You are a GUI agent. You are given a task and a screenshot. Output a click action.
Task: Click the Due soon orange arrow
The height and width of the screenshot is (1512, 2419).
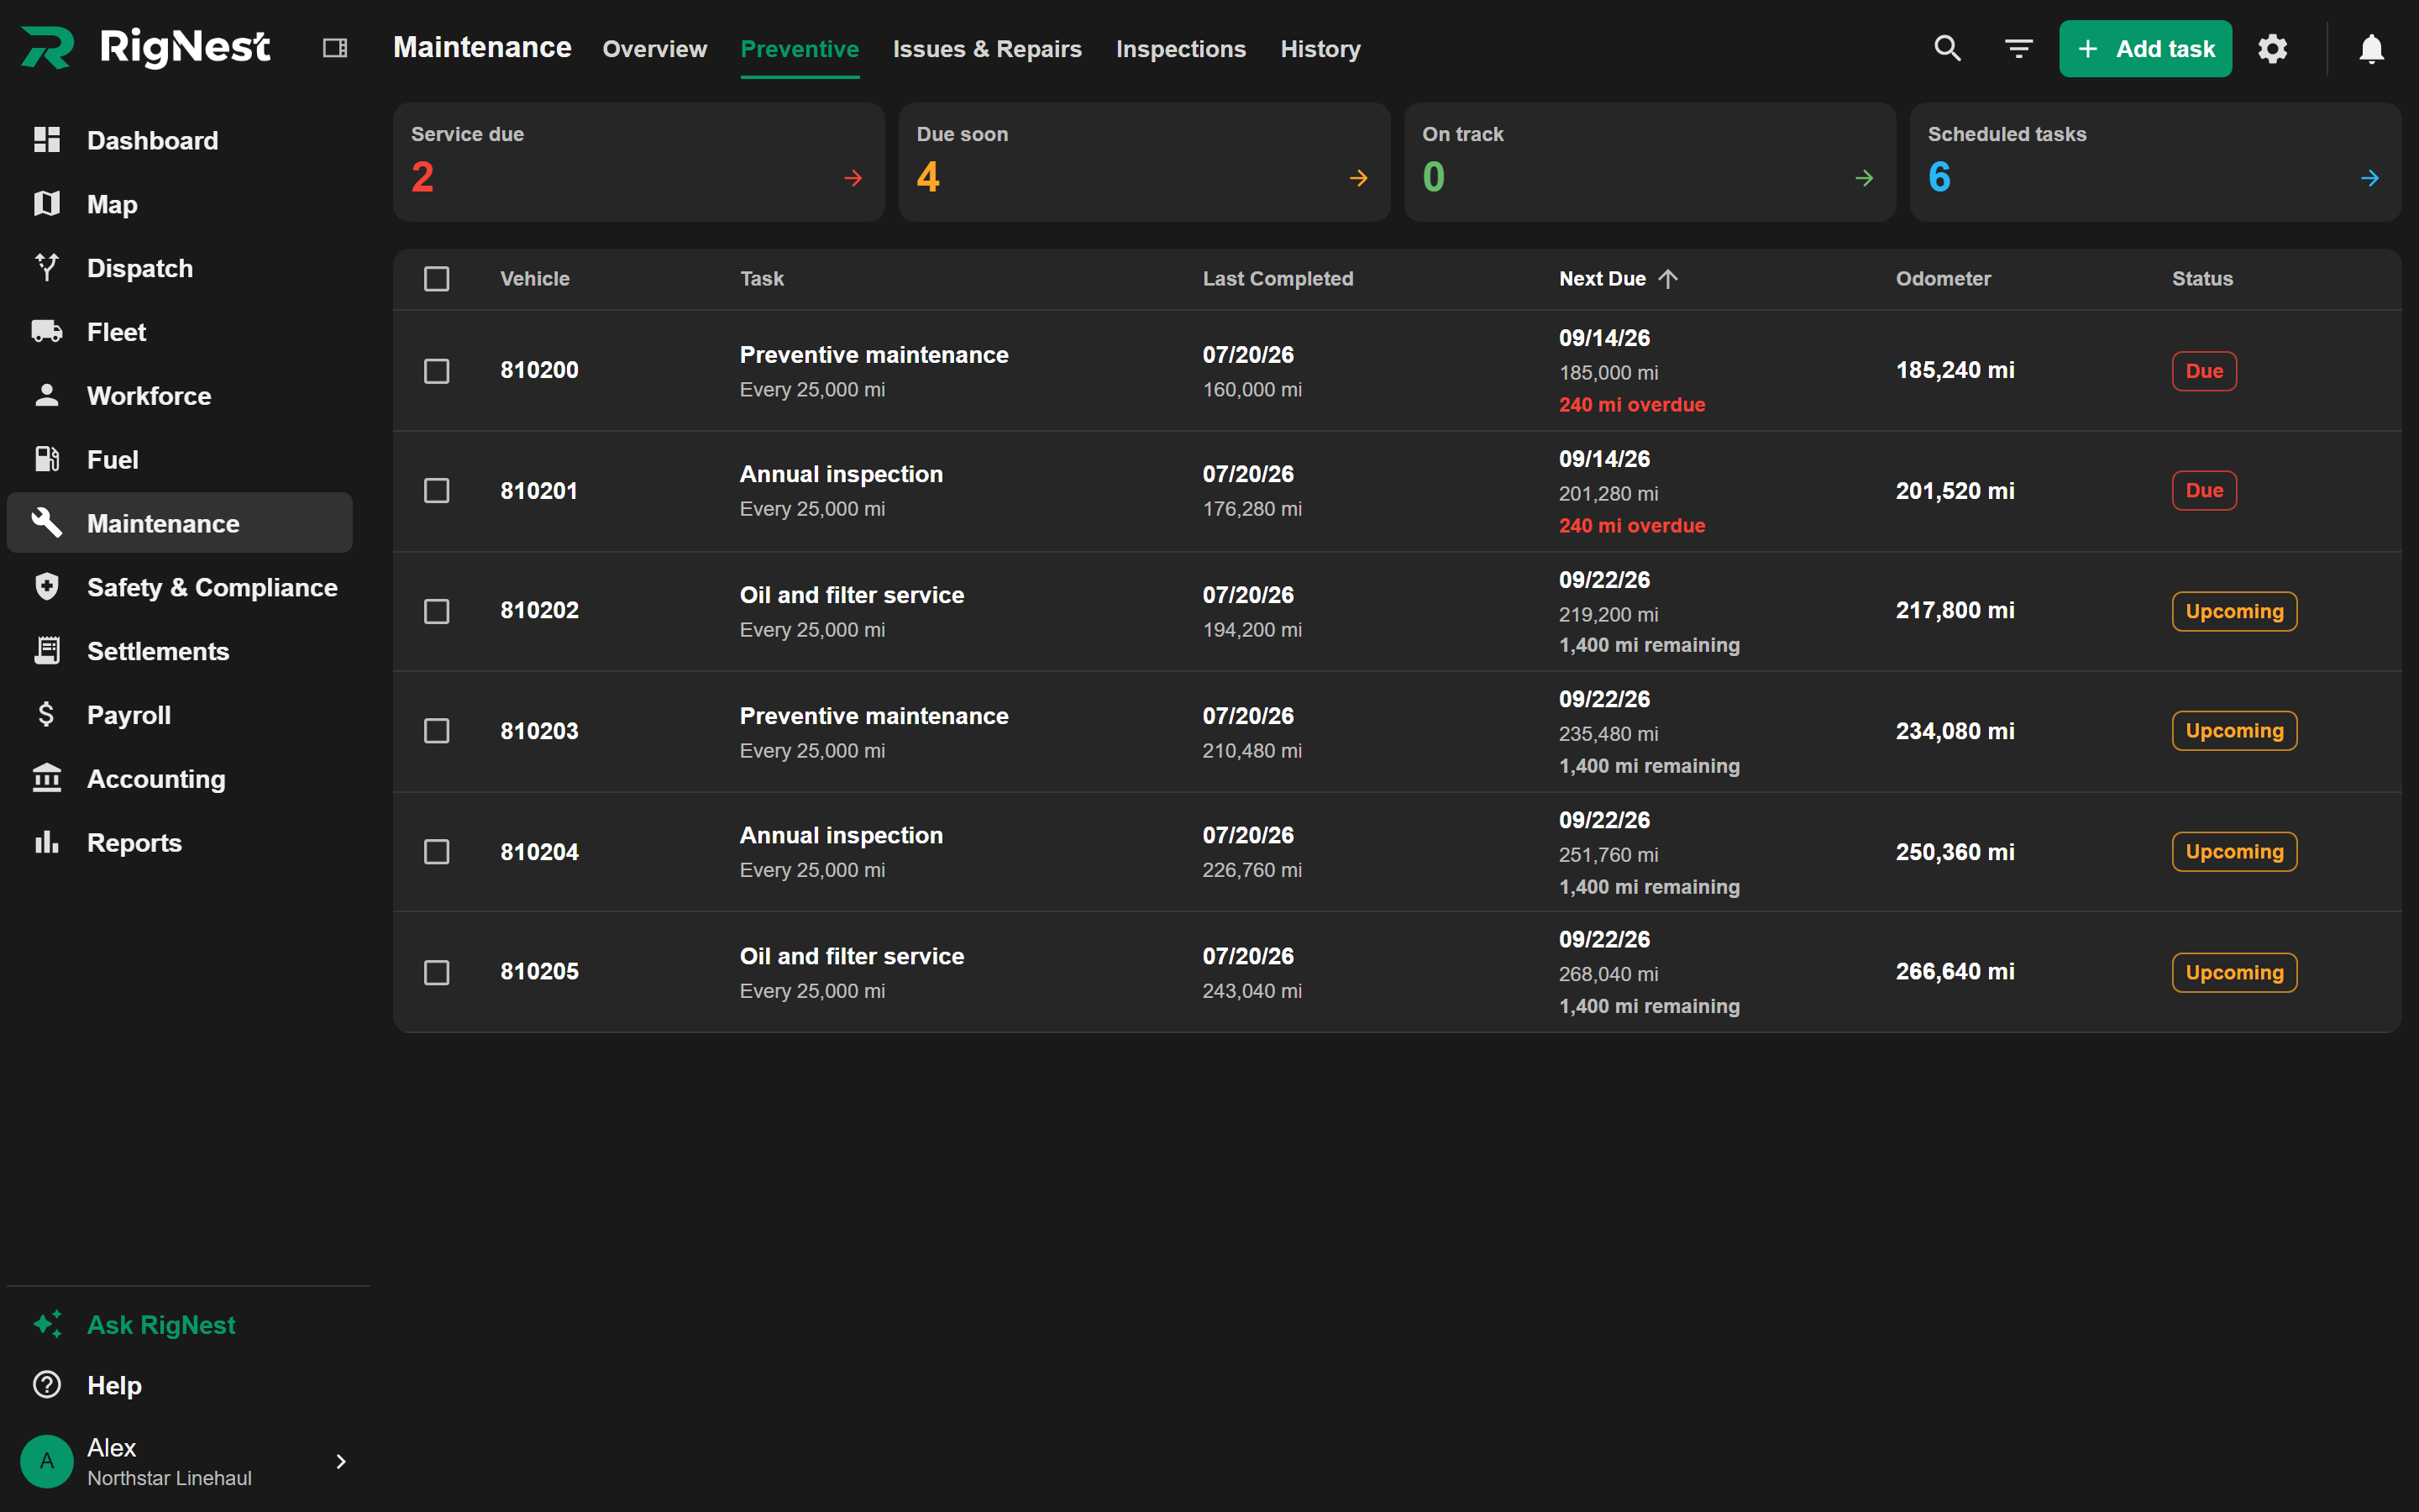pos(1358,178)
